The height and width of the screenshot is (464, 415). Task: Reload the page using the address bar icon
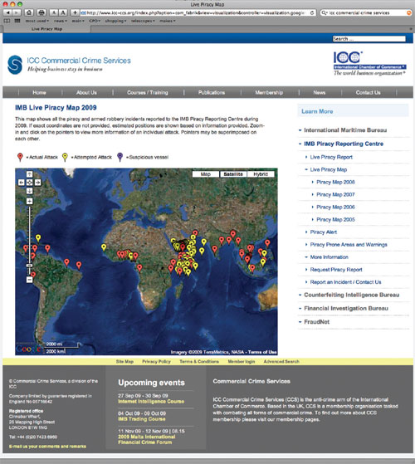[312, 13]
